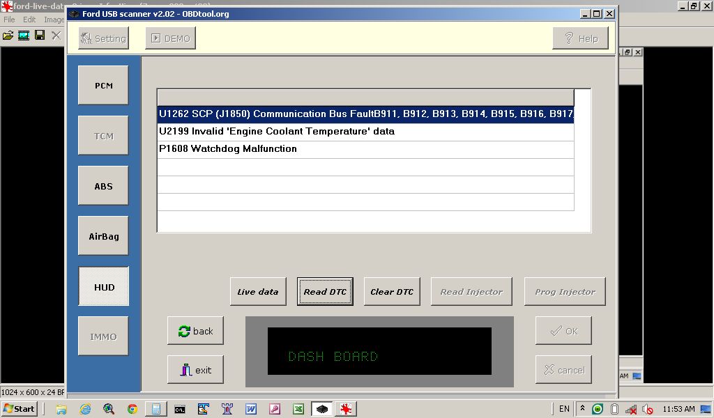Click the slideshow filmstrip toolbar icon

24,35
